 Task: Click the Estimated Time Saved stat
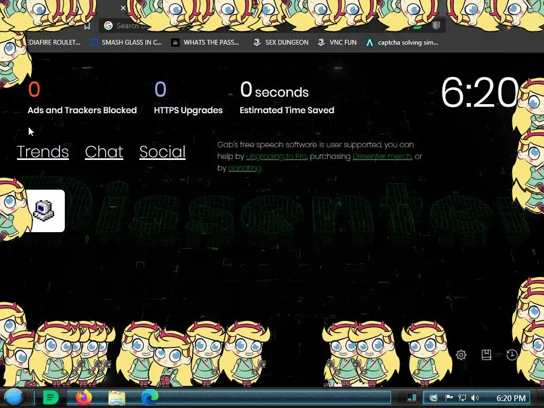(x=287, y=98)
